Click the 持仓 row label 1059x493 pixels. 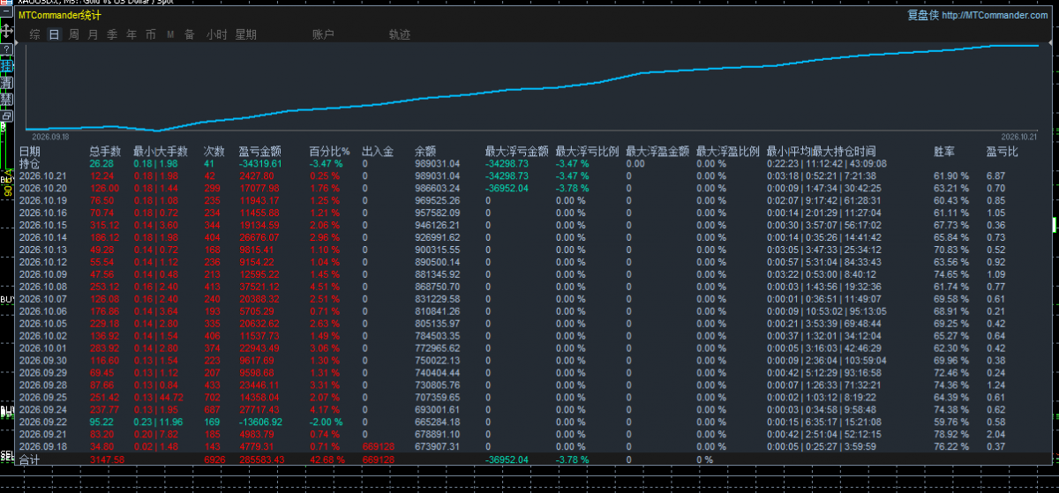coord(29,163)
